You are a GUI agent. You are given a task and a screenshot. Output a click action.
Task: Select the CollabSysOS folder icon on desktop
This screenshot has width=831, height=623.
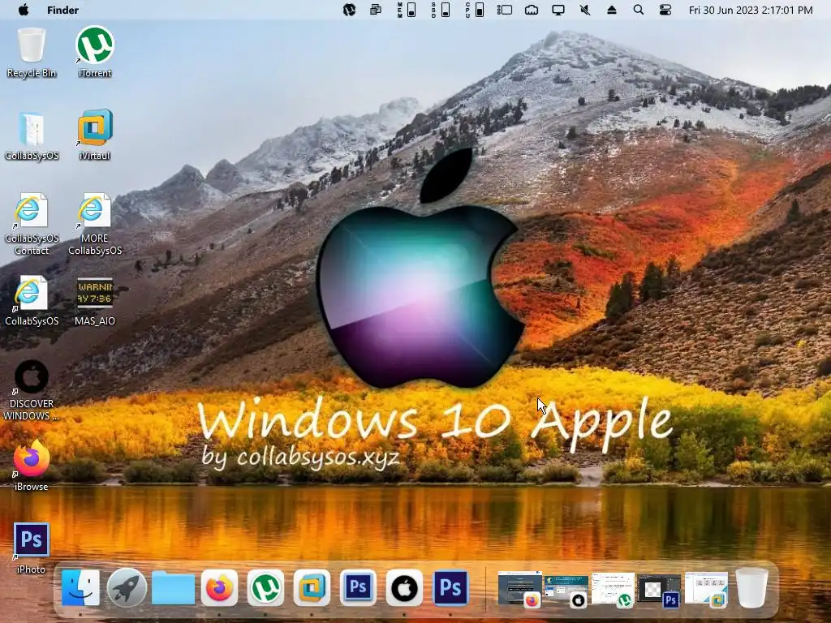tap(32, 135)
